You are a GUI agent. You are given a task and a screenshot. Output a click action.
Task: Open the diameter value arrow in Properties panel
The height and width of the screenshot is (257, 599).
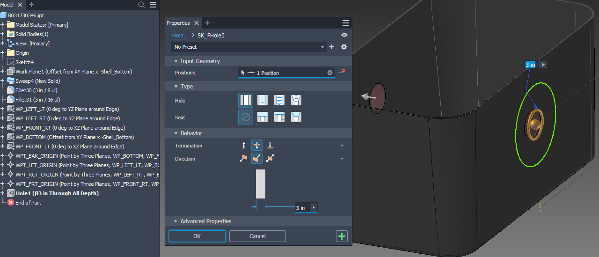click(x=314, y=207)
